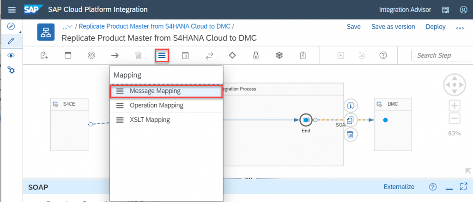Open the Participant palette icon
This screenshot has height=202, width=473.
(x=44, y=55)
